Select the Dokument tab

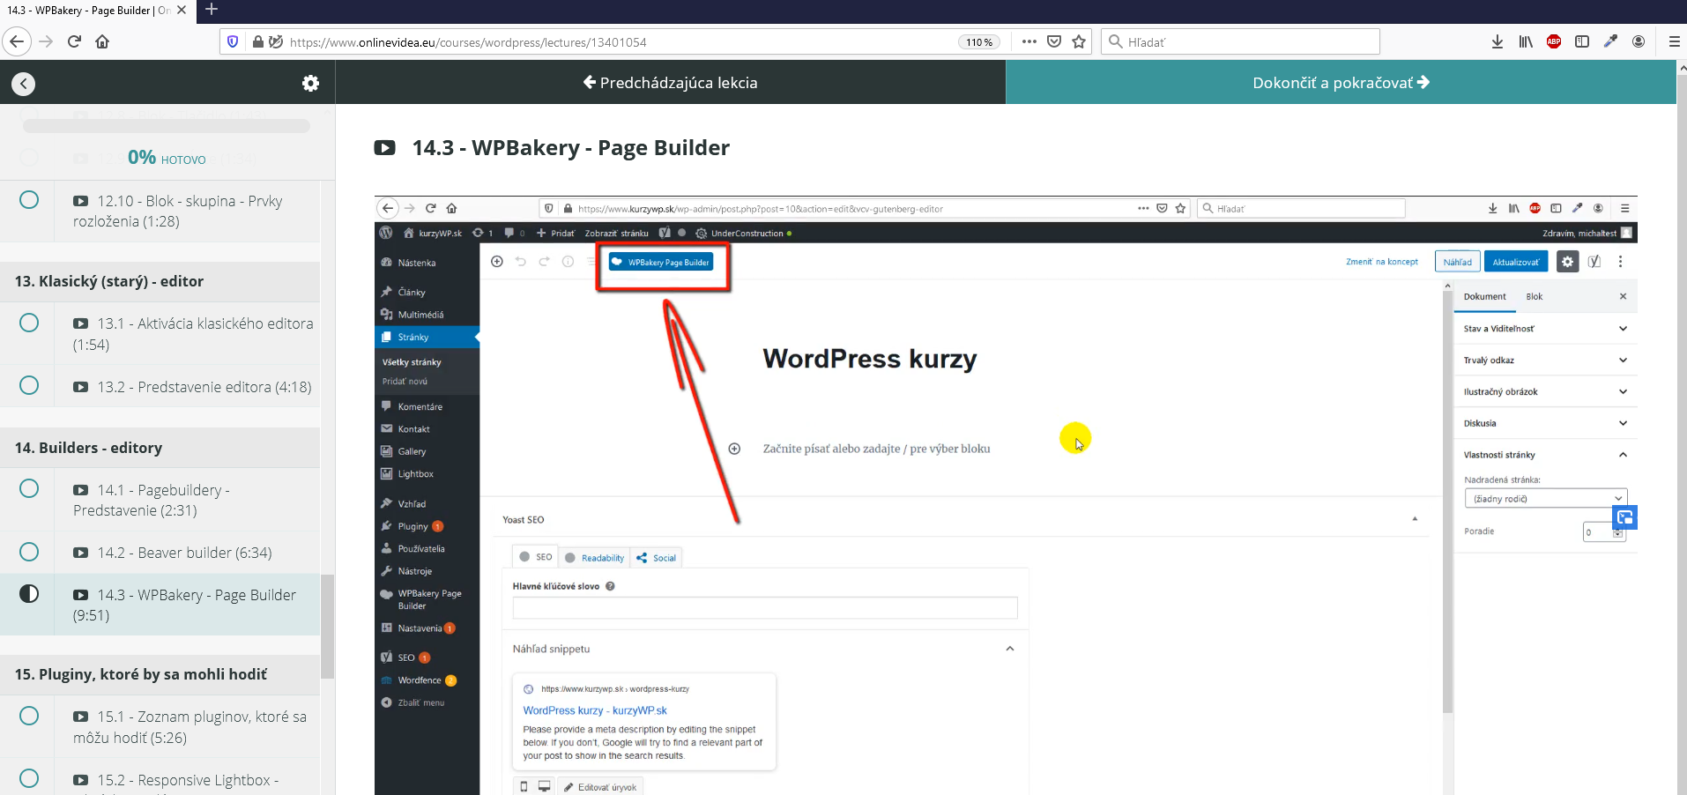coord(1485,297)
